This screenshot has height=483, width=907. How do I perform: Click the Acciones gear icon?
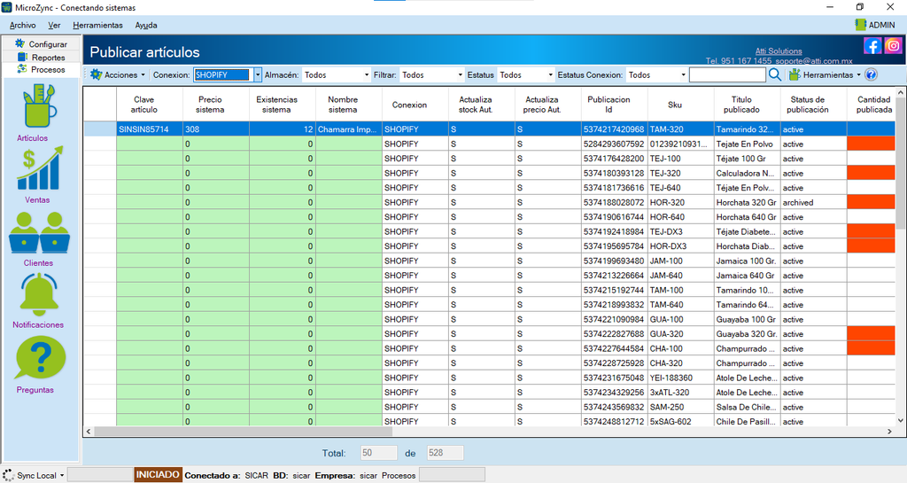coord(96,74)
